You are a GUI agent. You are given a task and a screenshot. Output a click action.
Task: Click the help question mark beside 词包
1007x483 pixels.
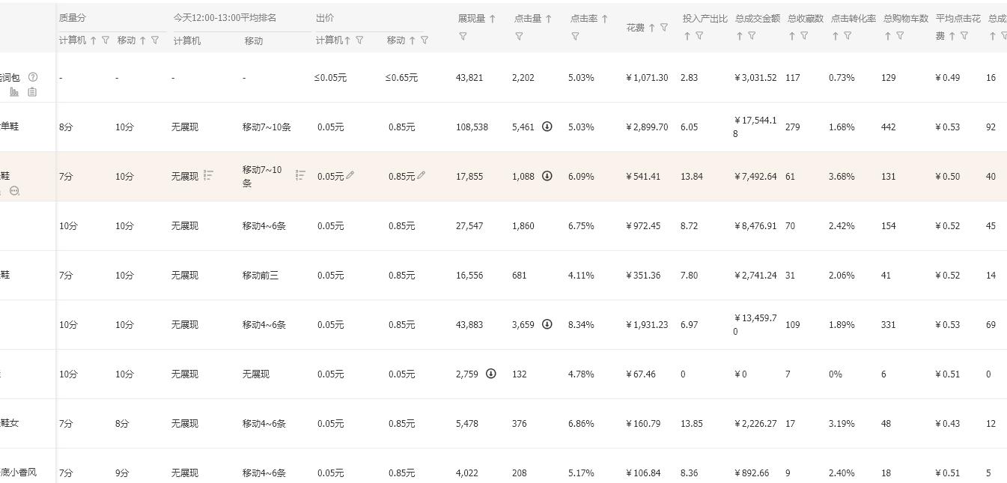(33, 76)
